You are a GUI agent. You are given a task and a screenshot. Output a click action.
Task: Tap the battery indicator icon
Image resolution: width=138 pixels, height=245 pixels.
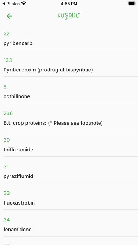(132, 4)
